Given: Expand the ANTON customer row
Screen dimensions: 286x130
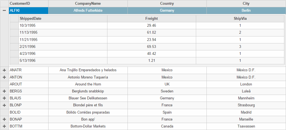Looking at the screenshot, I should (4, 77).
